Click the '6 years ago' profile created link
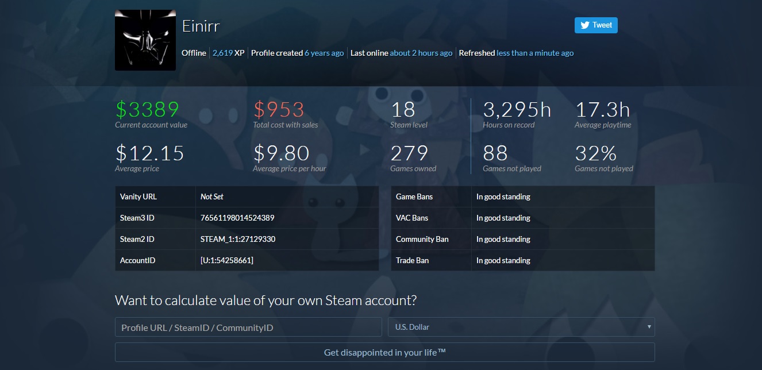Image resolution: width=762 pixels, height=370 pixels. (x=324, y=53)
